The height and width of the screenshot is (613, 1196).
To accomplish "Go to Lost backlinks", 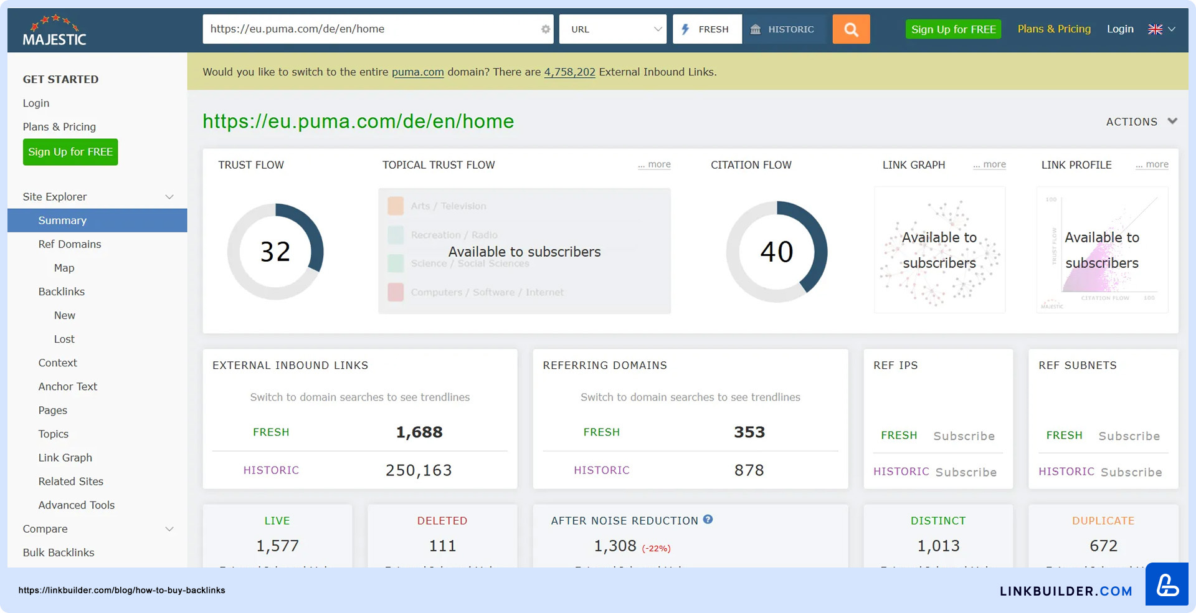I will click(64, 339).
